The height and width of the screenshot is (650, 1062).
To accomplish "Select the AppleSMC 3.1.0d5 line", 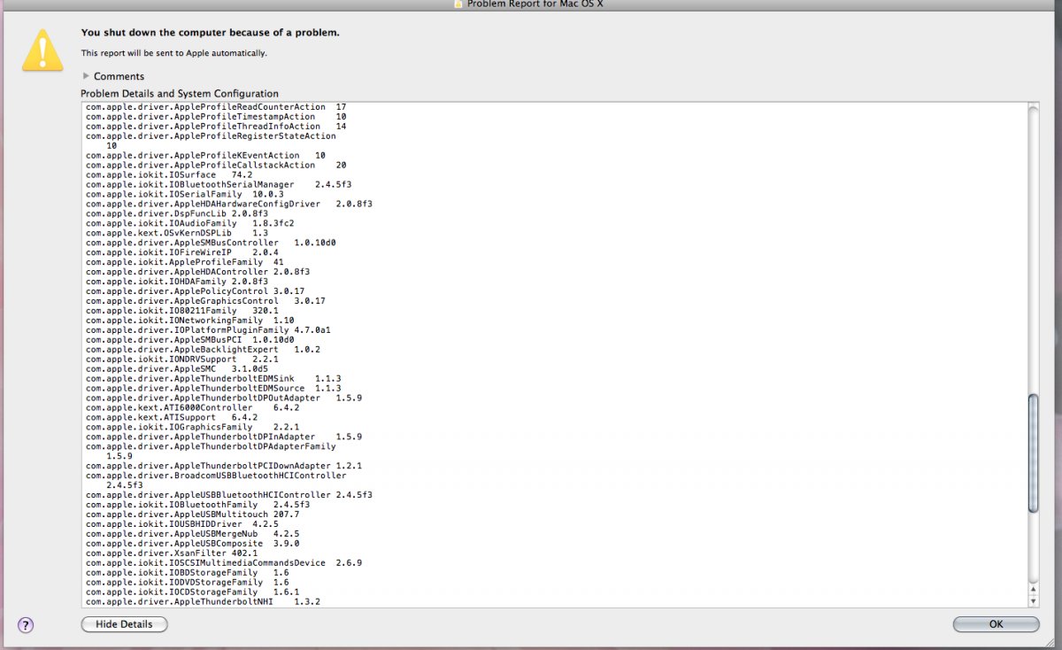I will [177, 369].
